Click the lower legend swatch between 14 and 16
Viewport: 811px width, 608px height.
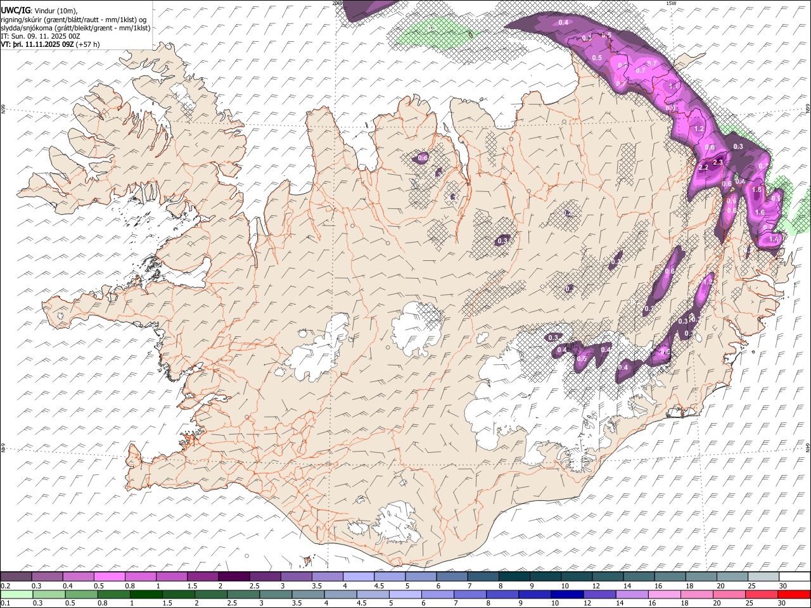click(x=632, y=594)
